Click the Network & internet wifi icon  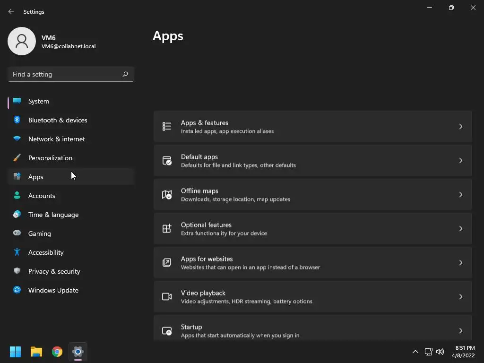click(x=17, y=139)
